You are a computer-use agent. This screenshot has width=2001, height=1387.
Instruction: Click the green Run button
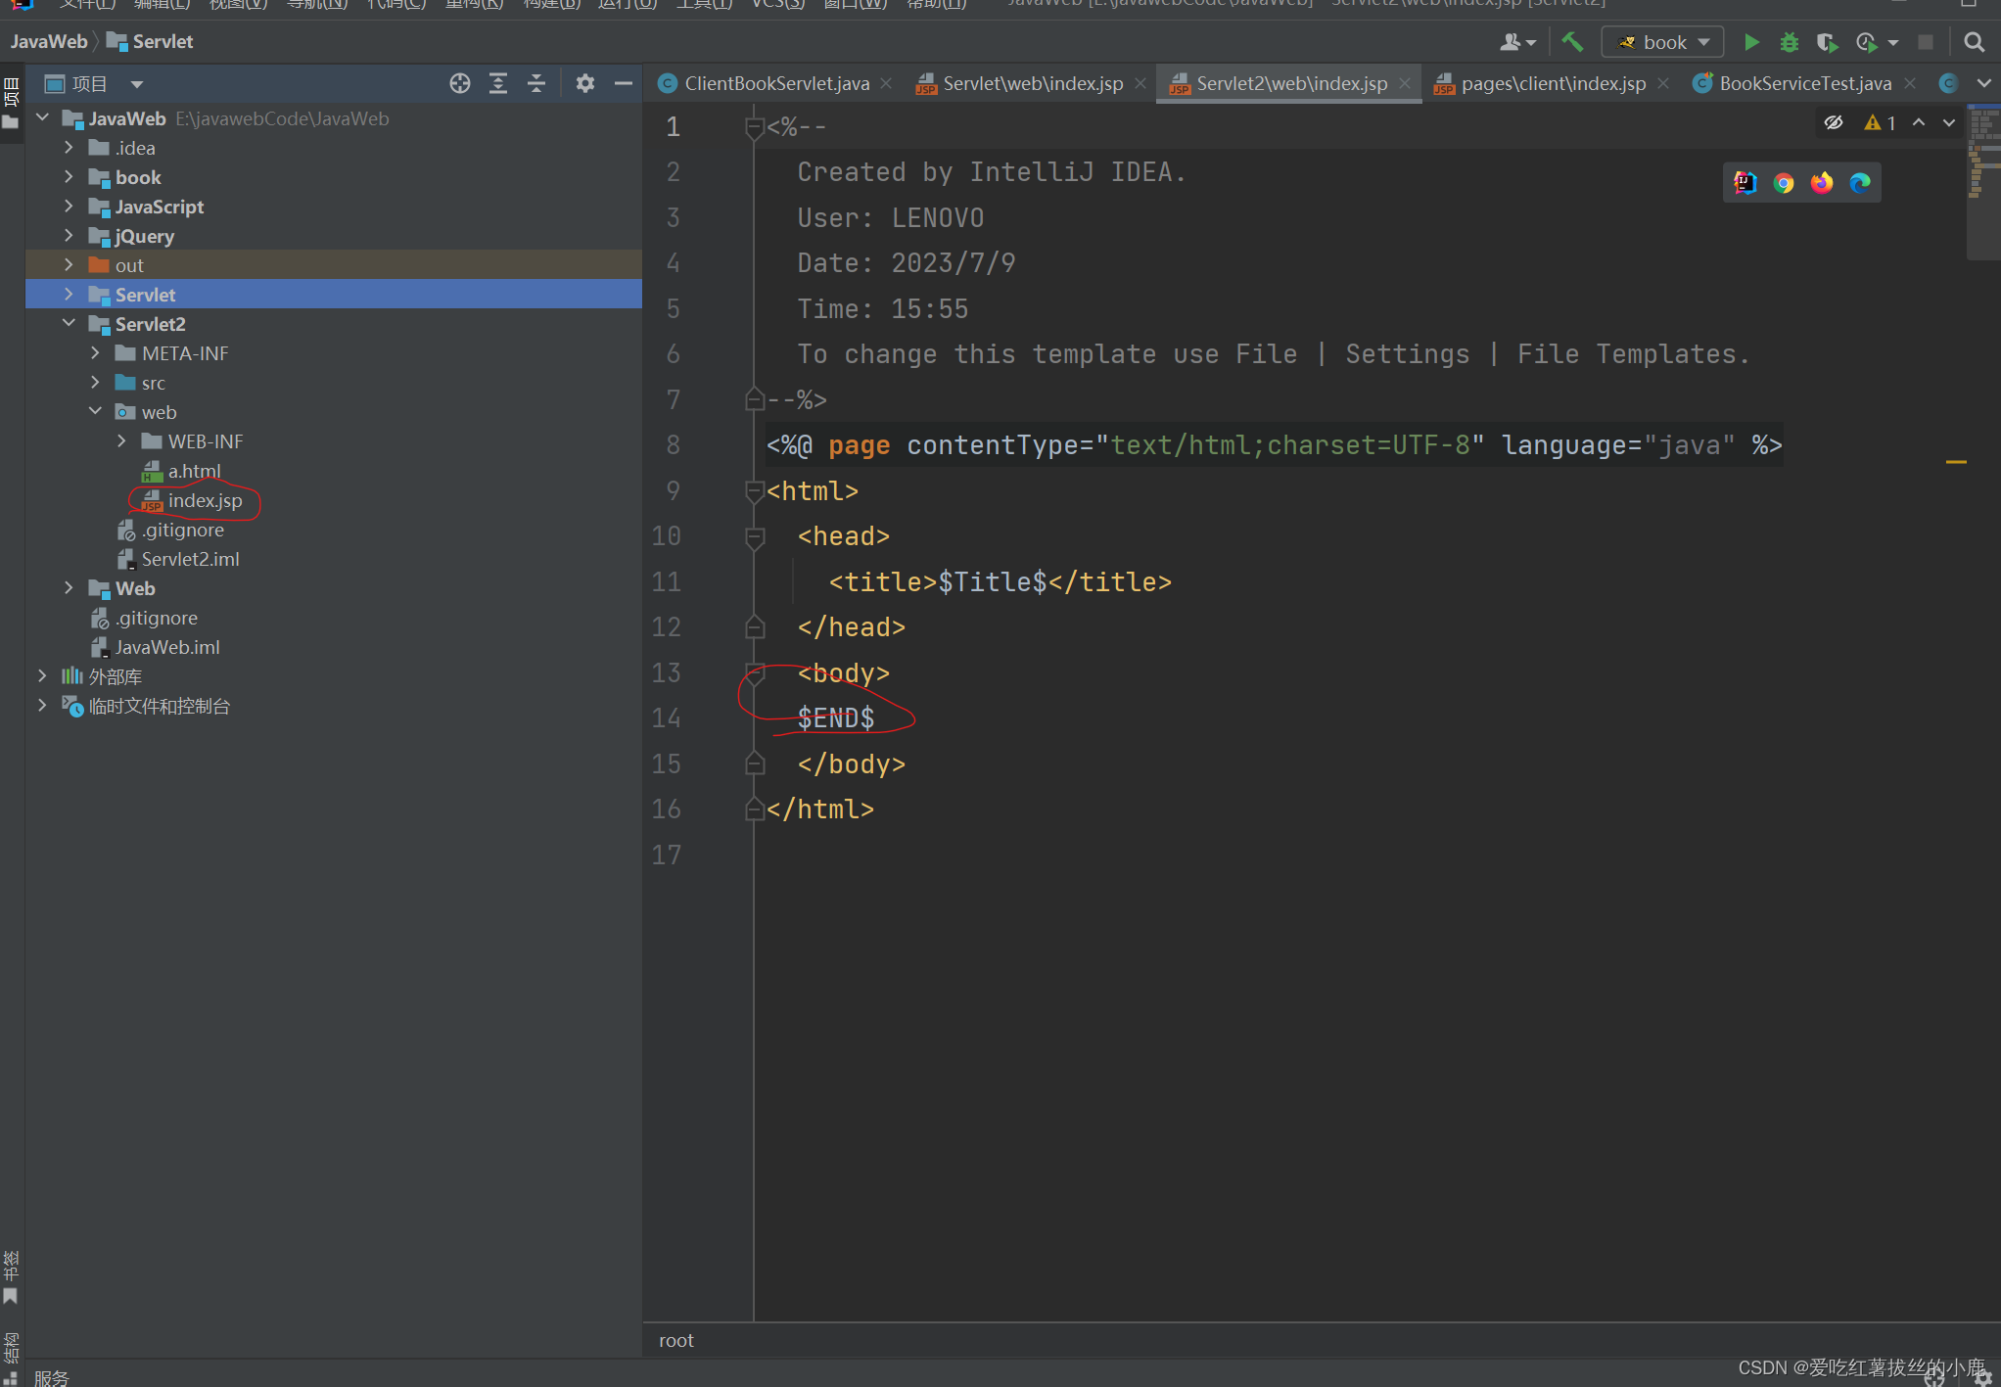point(1751,42)
